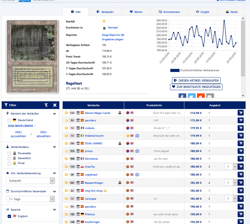Switch to the Verkaufen tab
Screen dimensions: 250x224
click(105, 12)
